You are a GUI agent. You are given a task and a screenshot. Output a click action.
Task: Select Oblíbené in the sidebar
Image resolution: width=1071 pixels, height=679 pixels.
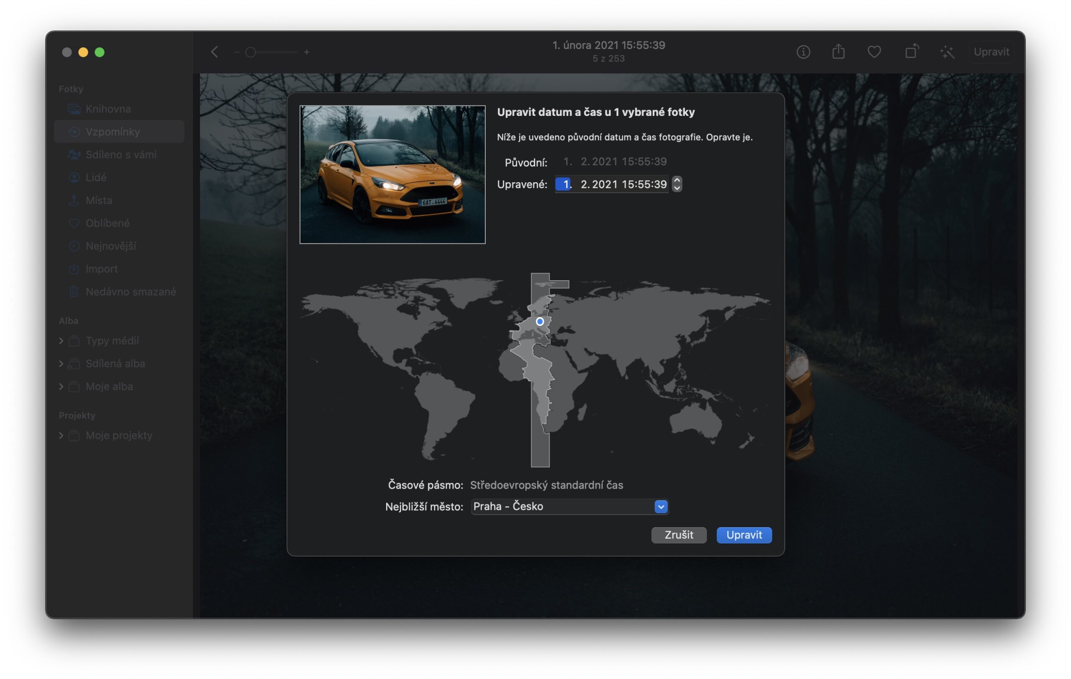point(108,223)
